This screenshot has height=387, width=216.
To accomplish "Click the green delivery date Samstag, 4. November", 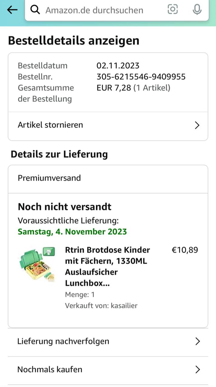I will click(72, 232).
